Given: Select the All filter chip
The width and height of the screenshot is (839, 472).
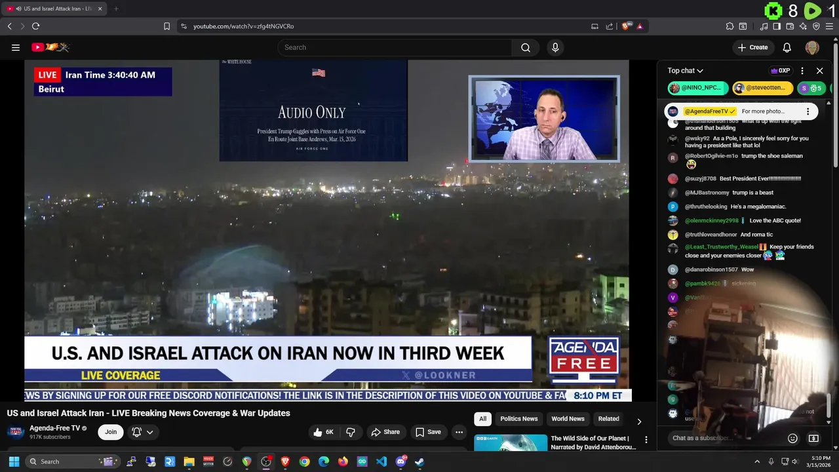Looking at the screenshot, I should click(483, 419).
